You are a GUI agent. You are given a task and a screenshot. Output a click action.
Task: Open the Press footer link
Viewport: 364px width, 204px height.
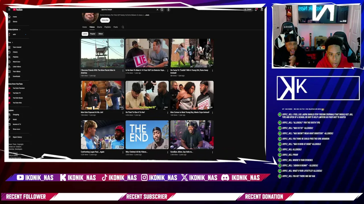click(15, 144)
